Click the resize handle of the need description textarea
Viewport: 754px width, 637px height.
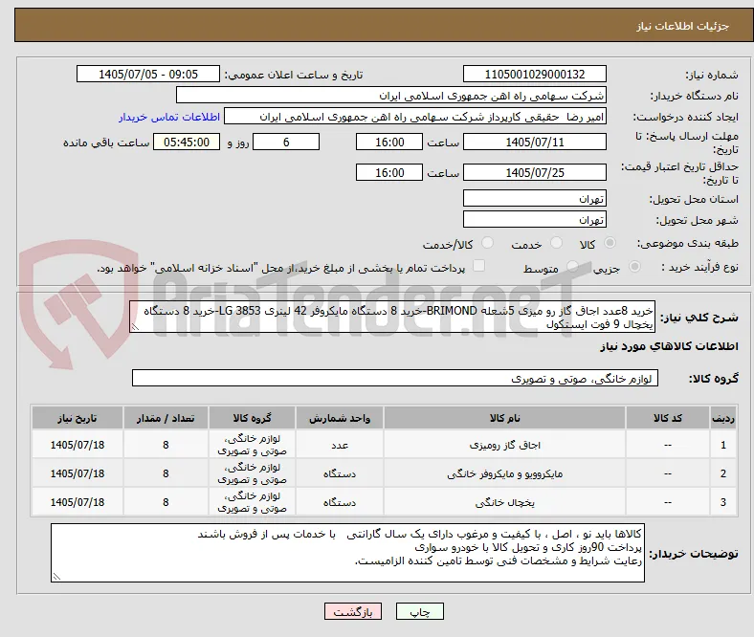(x=135, y=327)
